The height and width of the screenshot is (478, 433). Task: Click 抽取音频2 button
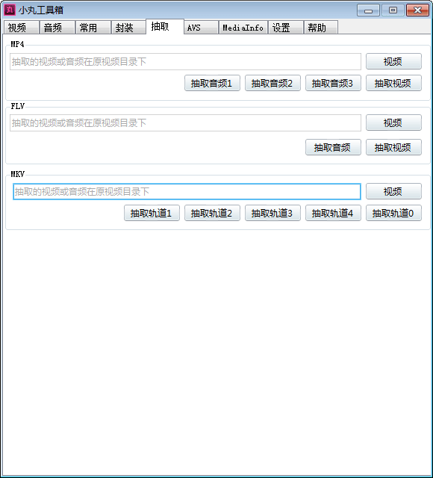(272, 83)
